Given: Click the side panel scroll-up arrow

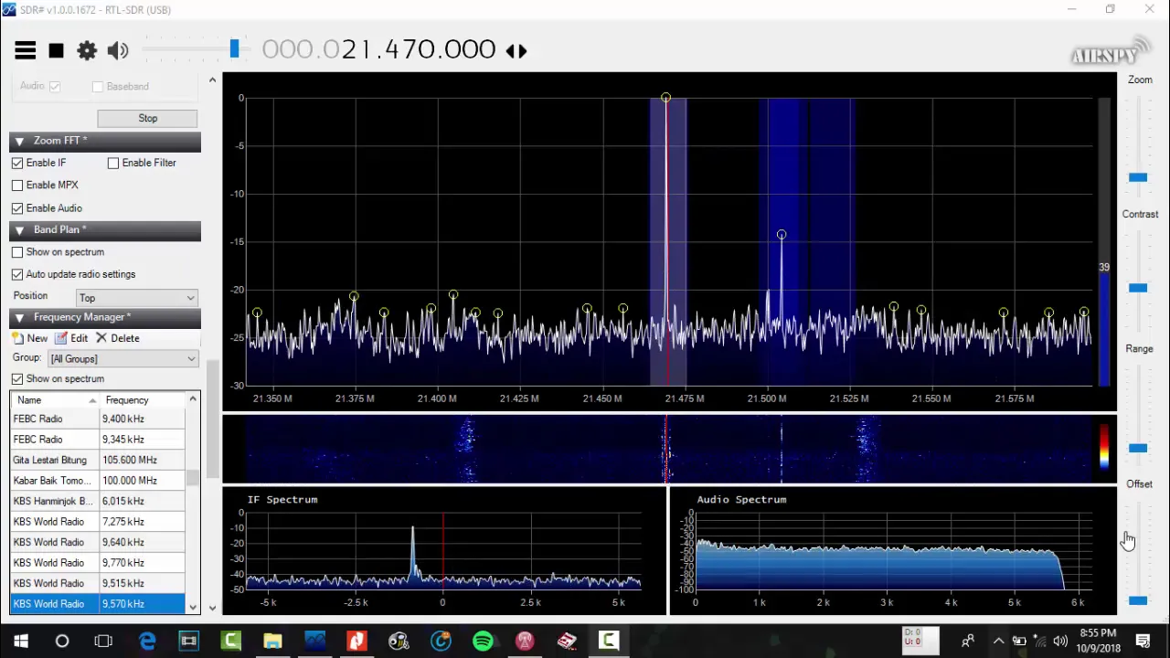Looking at the screenshot, I should [x=212, y=80].
